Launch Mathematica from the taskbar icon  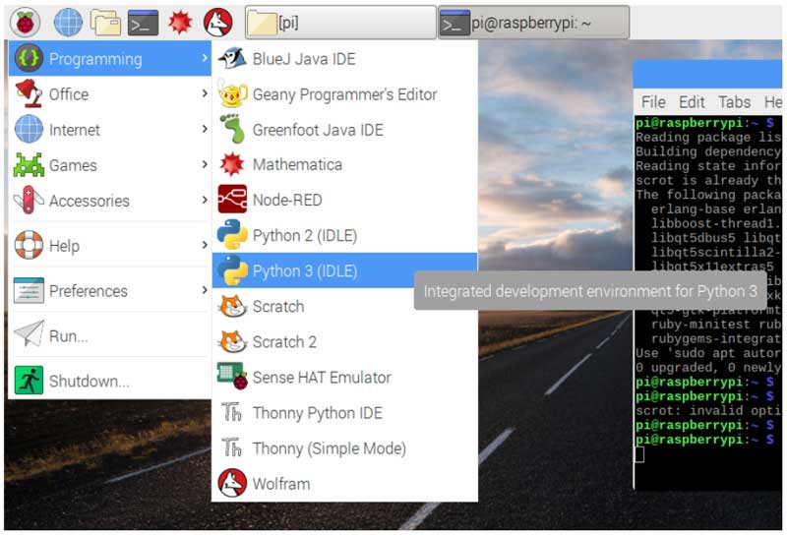[180, 22]
